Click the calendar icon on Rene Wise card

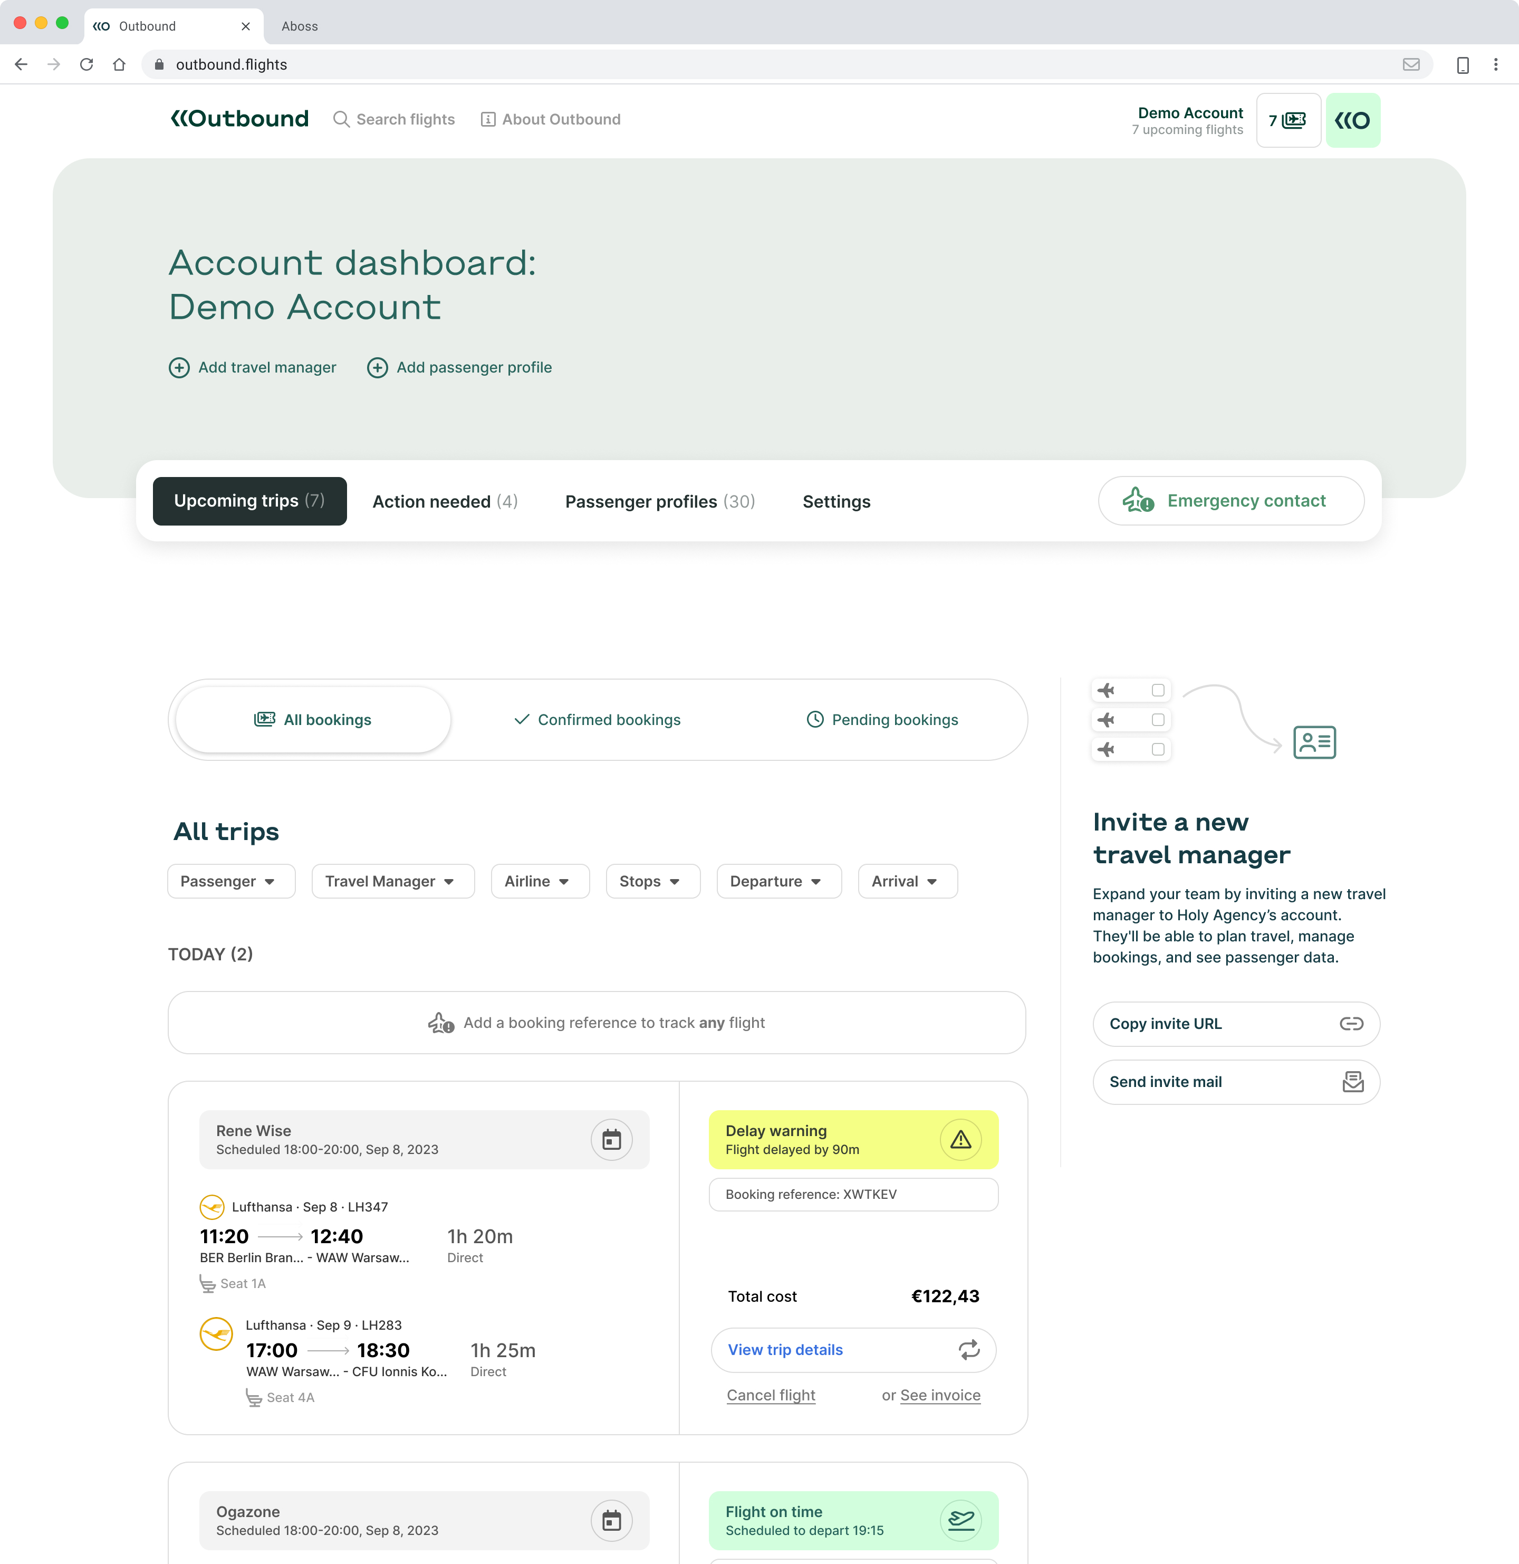click(611, 1139)
